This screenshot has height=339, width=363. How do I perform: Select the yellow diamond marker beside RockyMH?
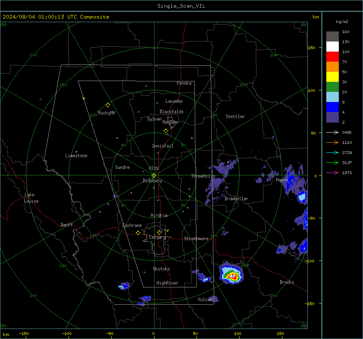pyautogui.click(x=108, y=105)
